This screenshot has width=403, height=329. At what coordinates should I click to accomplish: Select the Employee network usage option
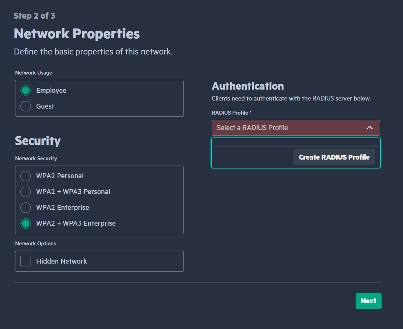[x=26, y=90]
